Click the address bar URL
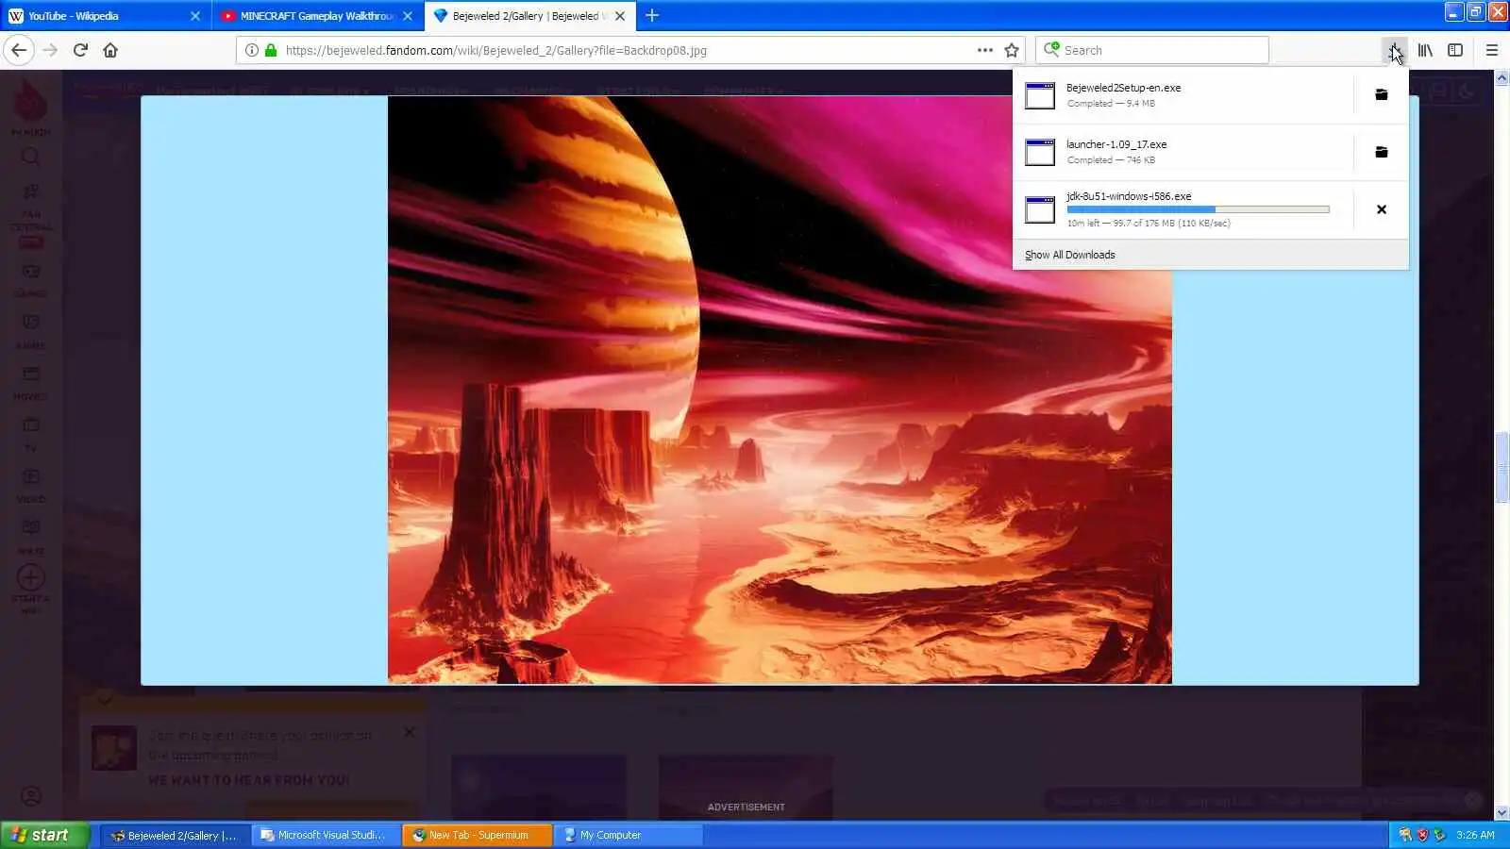Image resolution: width=1510 pixels, height=849 pixels. tap(495, 51)
